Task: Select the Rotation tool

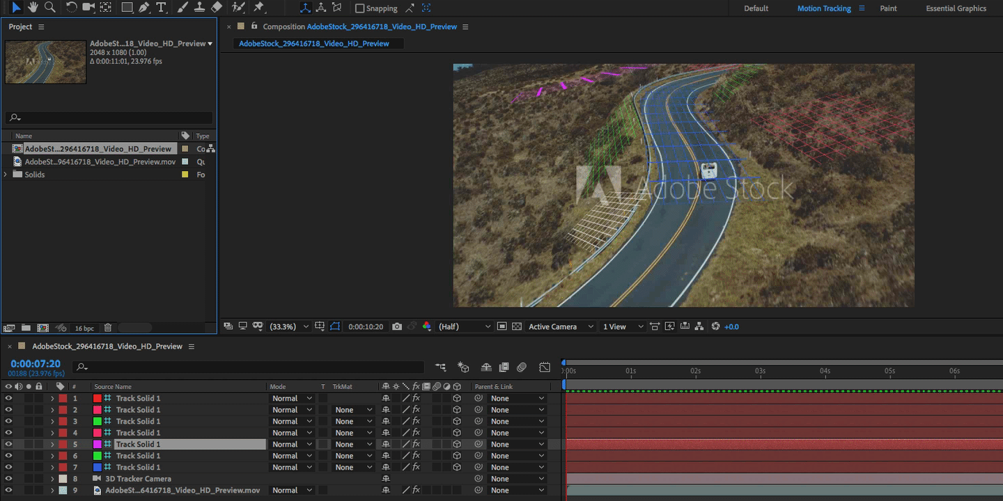Action: [72, 7]
